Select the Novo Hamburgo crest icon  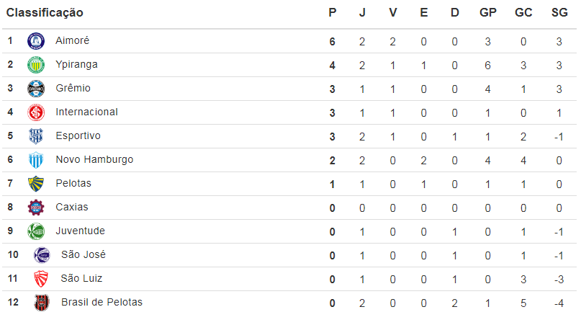35,160
